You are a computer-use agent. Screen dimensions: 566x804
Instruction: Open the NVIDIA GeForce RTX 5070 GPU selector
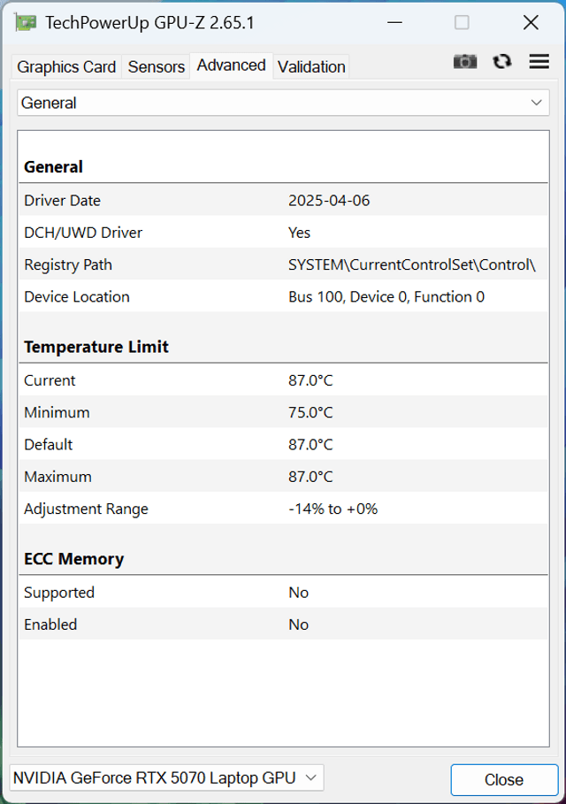coord(166,777)
